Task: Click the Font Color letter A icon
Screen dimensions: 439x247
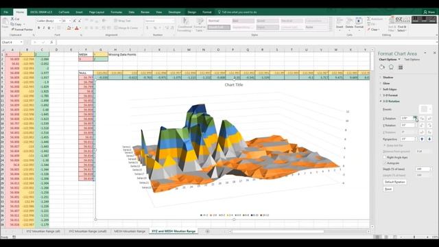Action: (77, 28)
